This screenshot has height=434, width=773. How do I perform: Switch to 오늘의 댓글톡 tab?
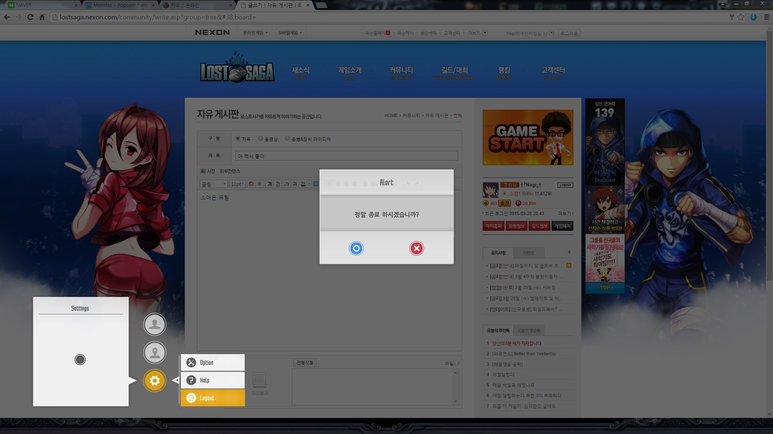[529, 330]
